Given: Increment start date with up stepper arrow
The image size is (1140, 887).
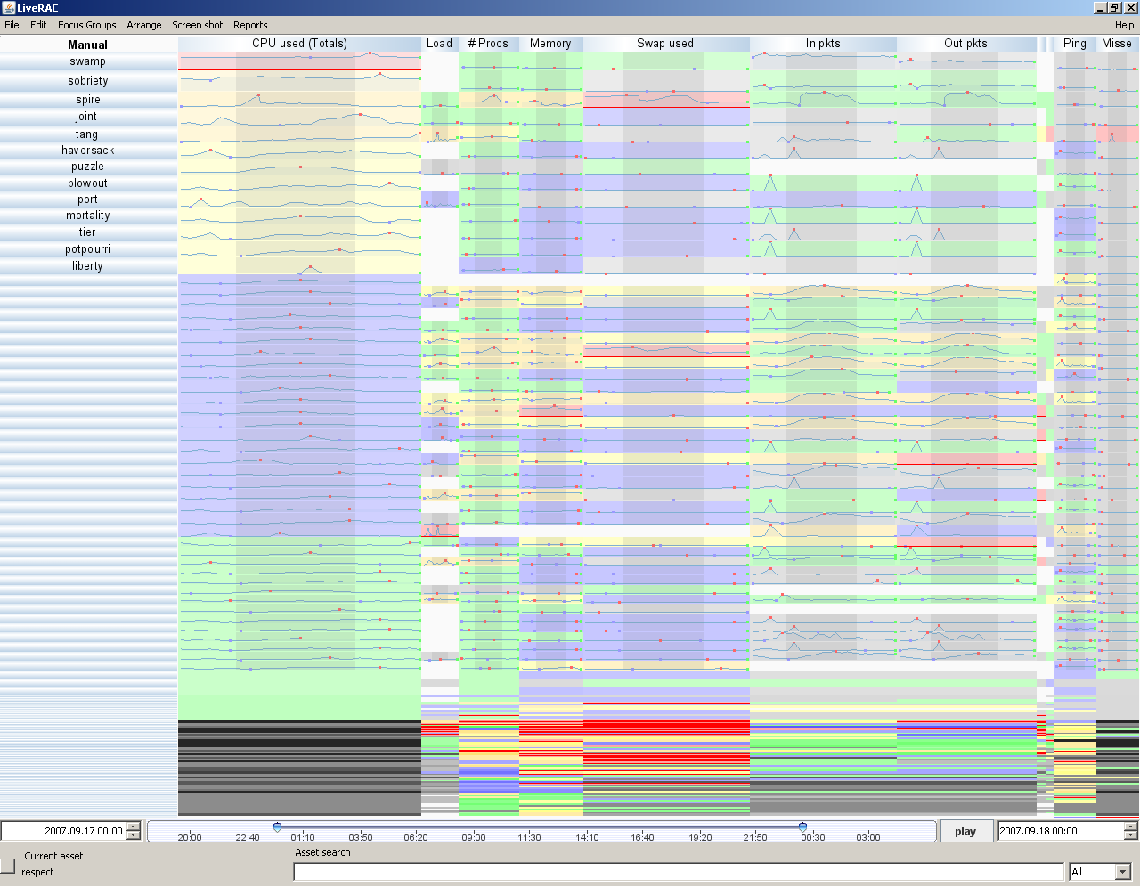Looking at the screenshot, I should pos(134,826).
